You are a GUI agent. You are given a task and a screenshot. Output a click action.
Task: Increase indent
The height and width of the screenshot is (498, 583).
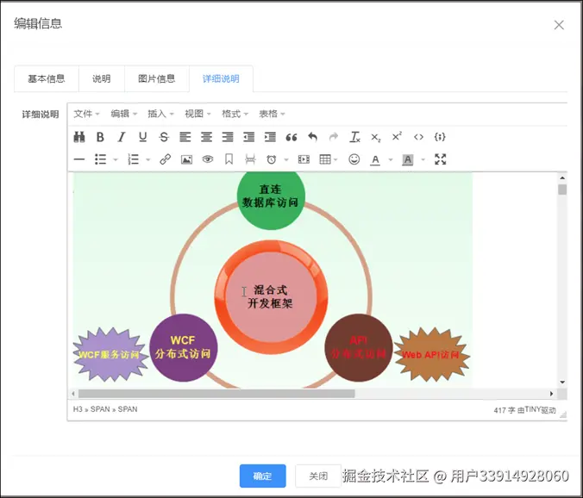coord(270,137)
